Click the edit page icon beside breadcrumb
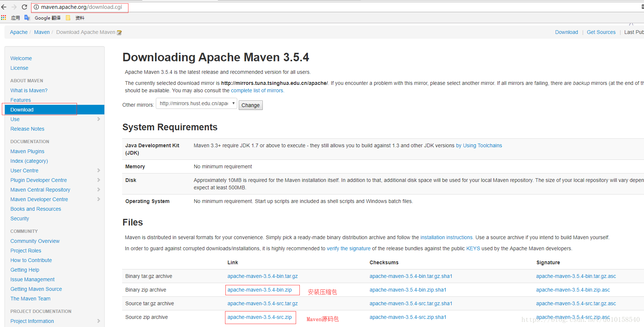The image size is (644, 327). coord(119,32)
